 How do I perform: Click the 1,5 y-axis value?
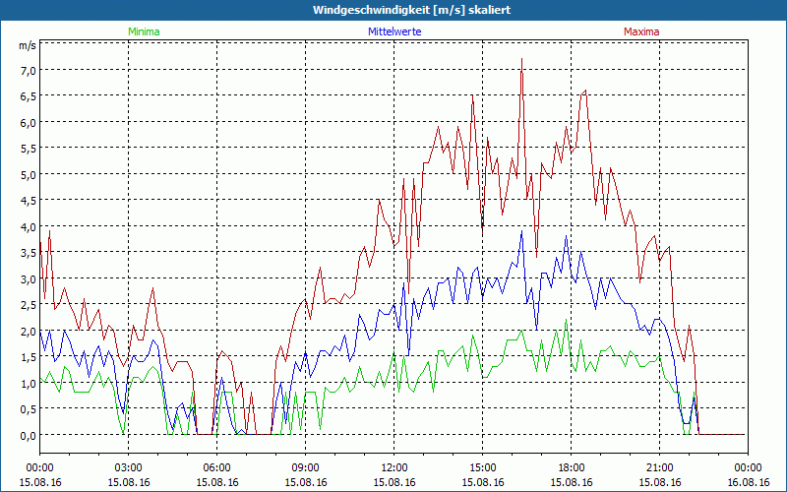29,357
